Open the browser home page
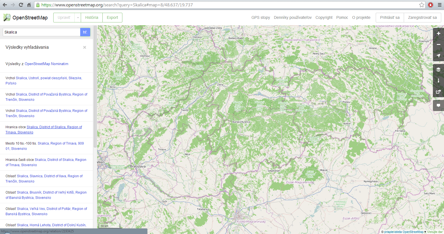This screenshot has height=234, width=444. [29, 5]
